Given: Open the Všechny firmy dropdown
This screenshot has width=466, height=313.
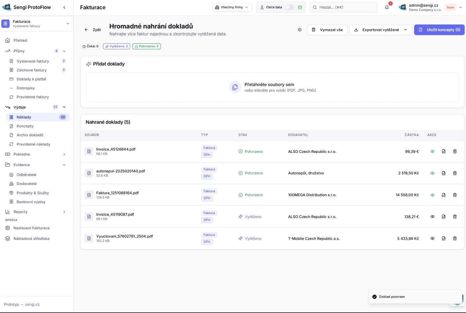Looking at the screenshot, I should click(x=232, y=7).
